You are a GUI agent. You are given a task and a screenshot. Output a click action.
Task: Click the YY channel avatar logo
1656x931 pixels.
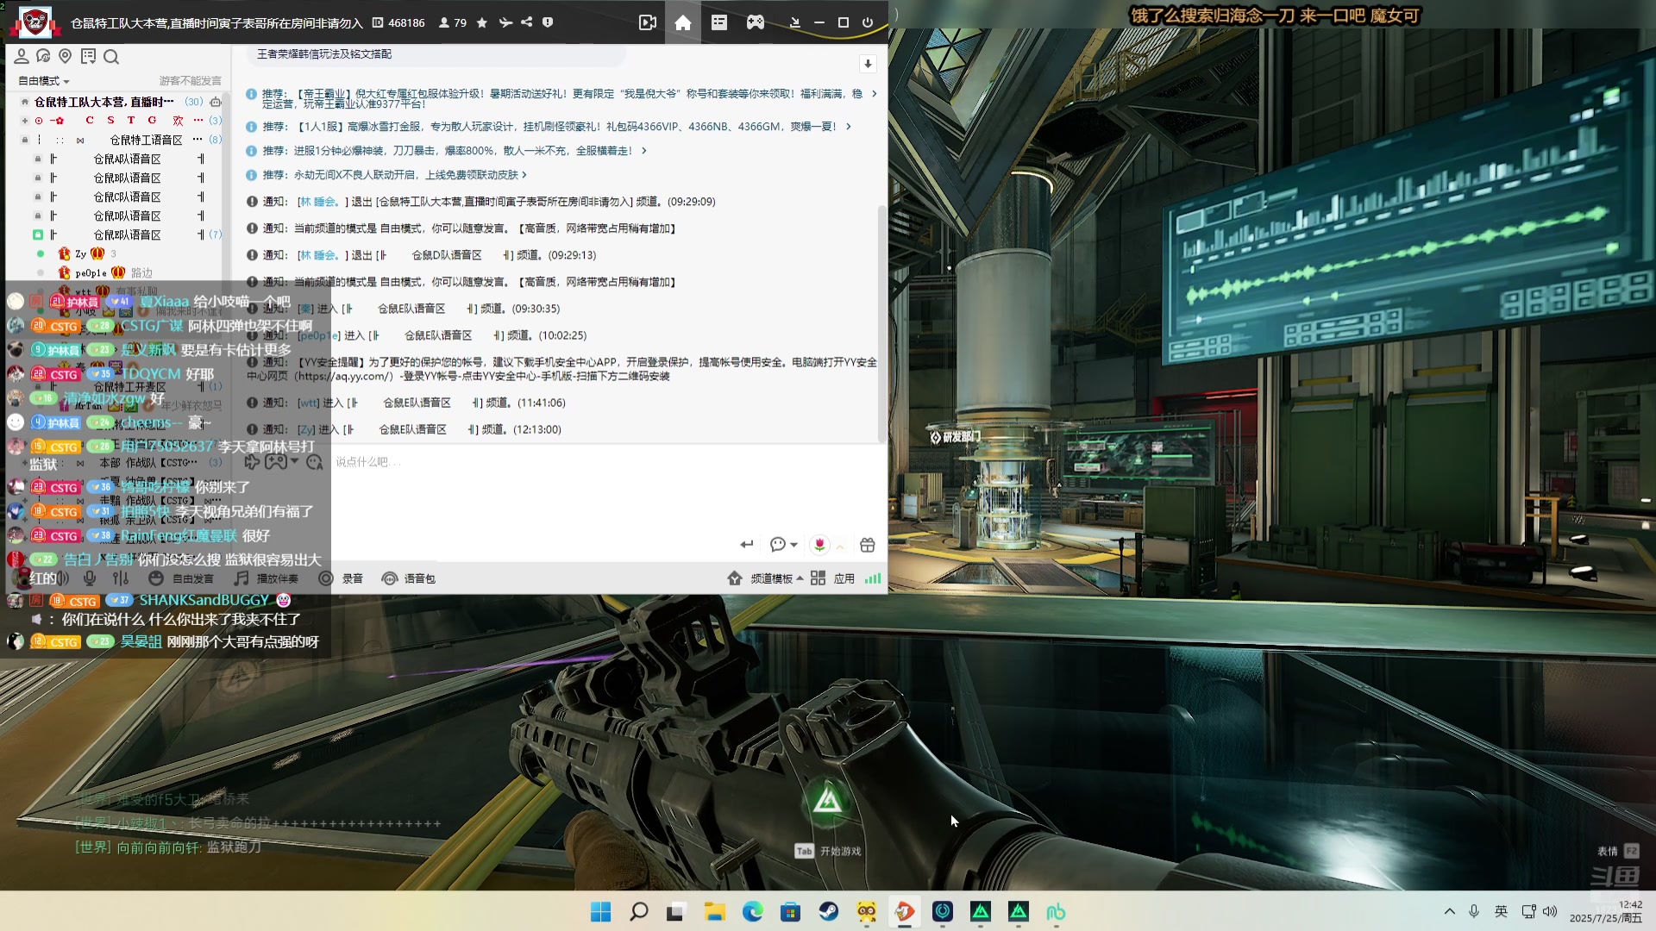click(34, 22)
